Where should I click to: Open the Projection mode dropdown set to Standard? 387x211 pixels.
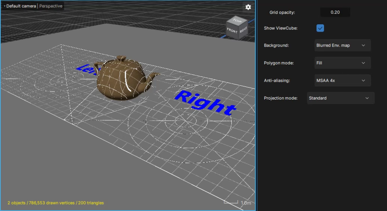point(341,98)
